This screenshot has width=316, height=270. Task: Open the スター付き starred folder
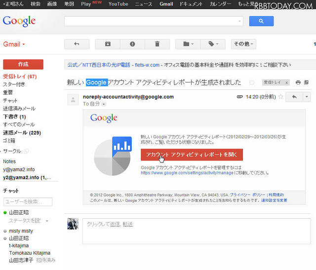[x=14, y=84]
